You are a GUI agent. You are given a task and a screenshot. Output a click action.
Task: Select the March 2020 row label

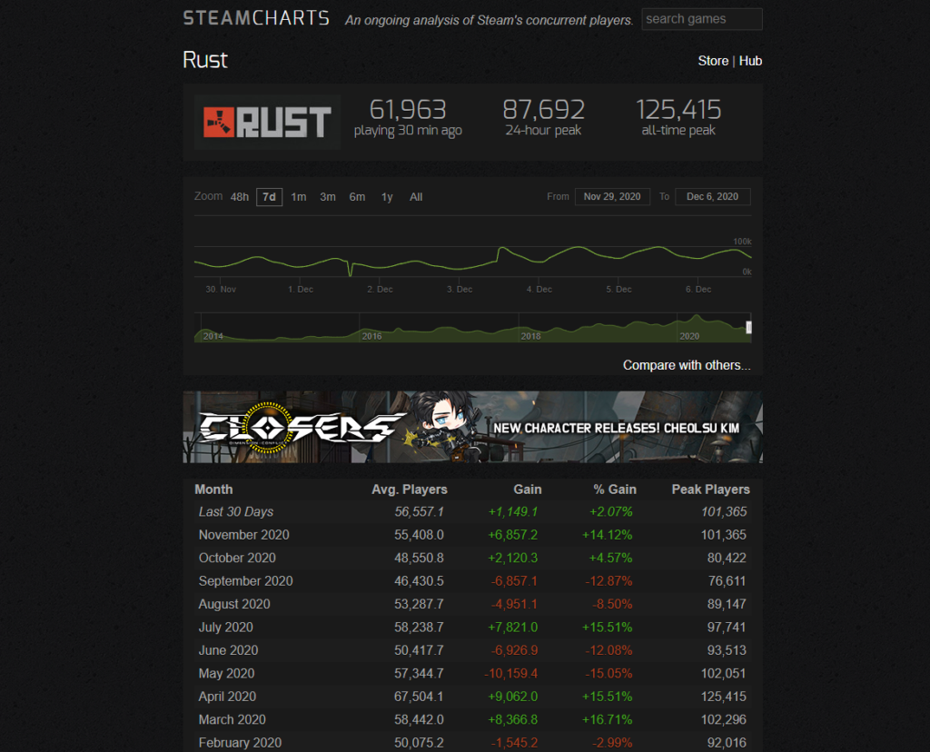(x=232, y=720)
